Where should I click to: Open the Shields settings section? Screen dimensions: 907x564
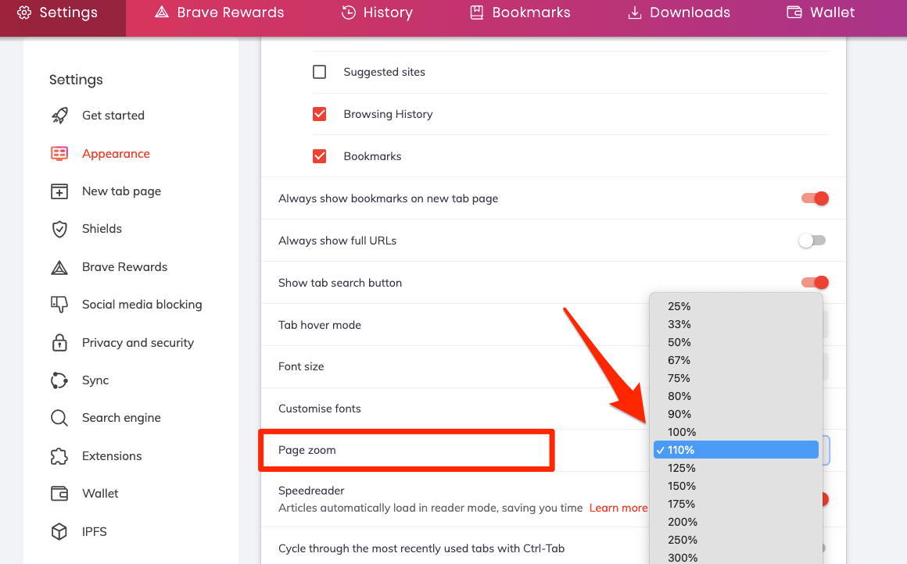point(102,229)
